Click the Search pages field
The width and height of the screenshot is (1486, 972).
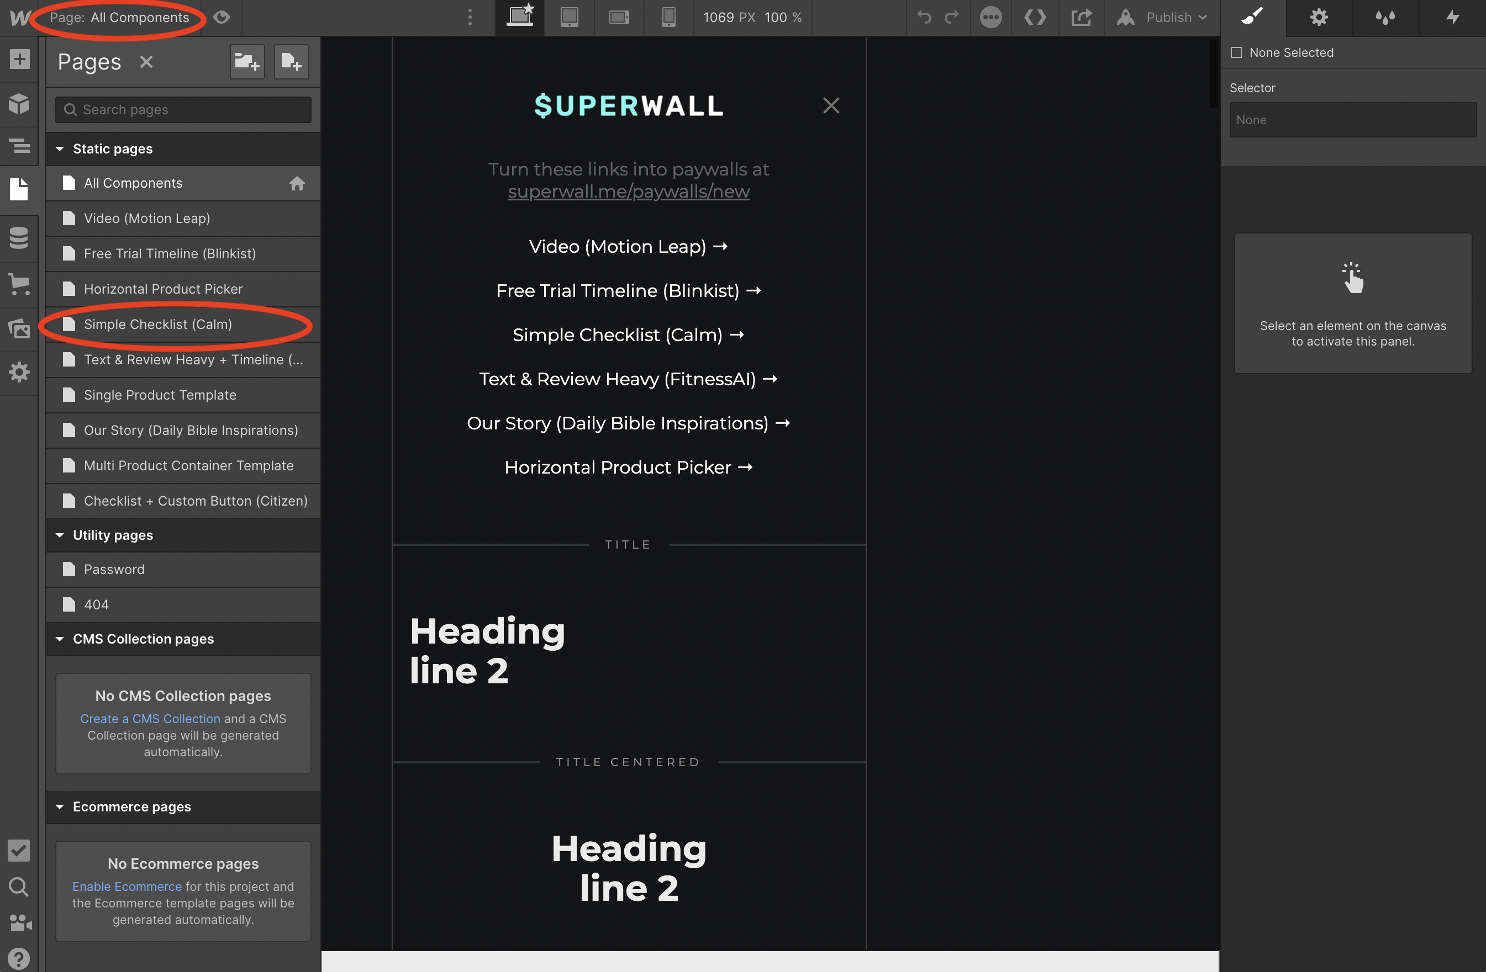[x=183, y=110]
